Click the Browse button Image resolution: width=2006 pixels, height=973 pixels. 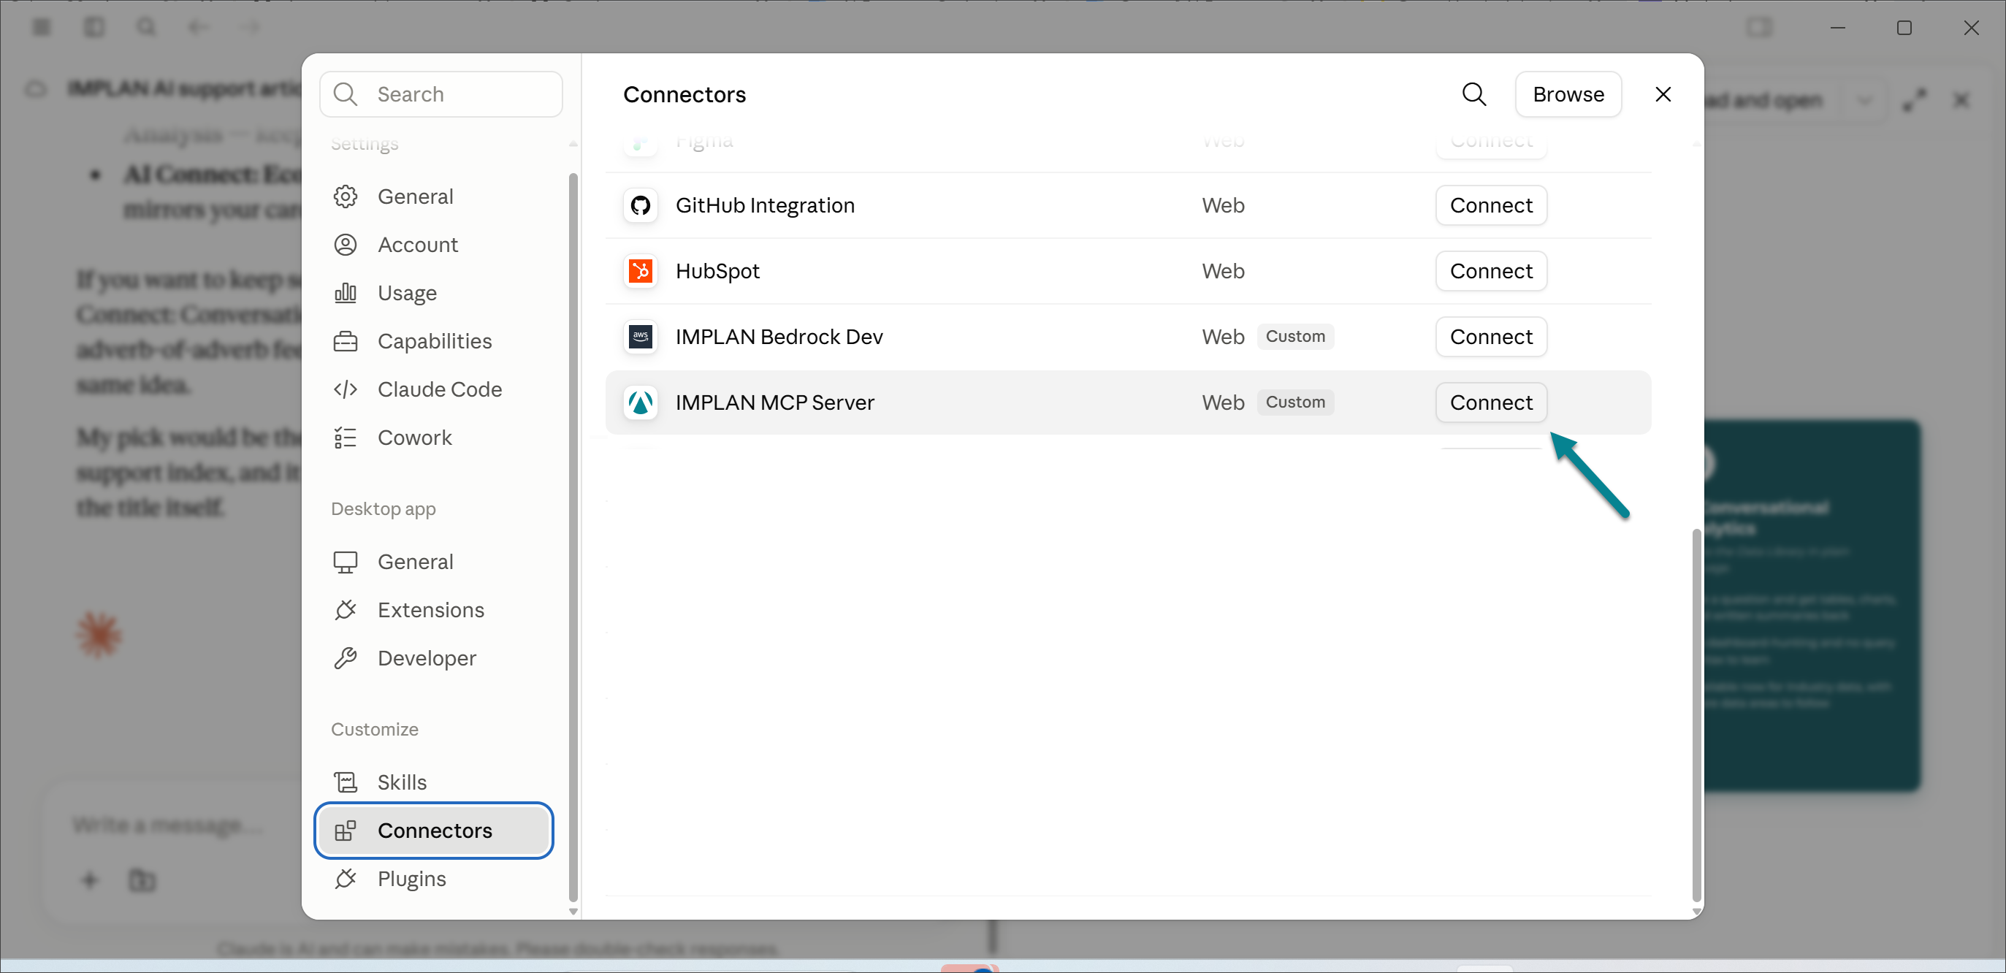coord(1568,94)
